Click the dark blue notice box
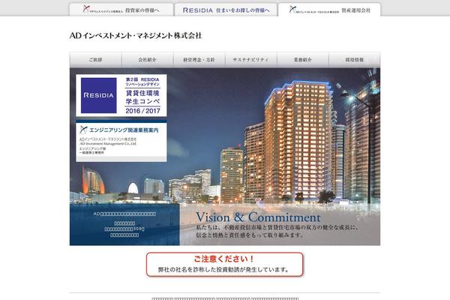450x300 pixels. (124, 224)
